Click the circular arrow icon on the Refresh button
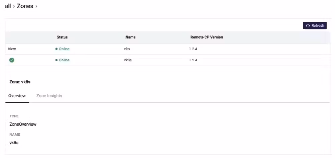Screen dimensions: 335x160 coord(308,26)
